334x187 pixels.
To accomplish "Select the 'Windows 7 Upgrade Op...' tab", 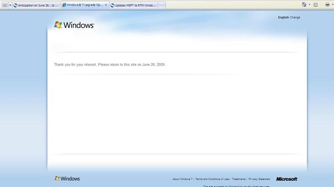I will 82,5.
